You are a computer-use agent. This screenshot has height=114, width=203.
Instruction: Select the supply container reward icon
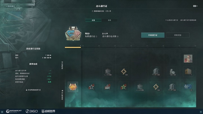[188, 71]
